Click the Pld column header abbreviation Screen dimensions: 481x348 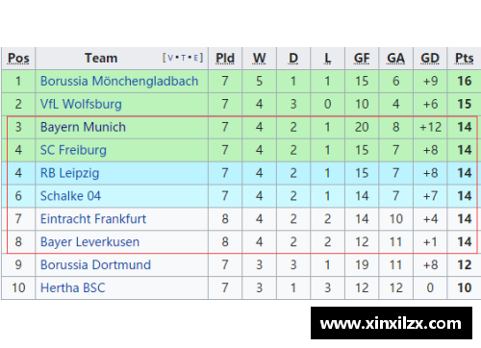point(225,59)
